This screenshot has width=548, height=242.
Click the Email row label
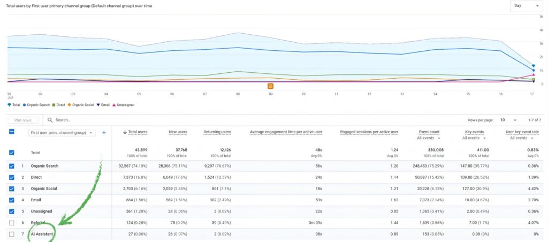point(36,200)
